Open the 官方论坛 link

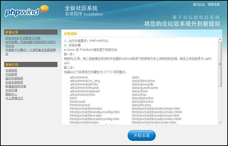(x=199, y=4)
